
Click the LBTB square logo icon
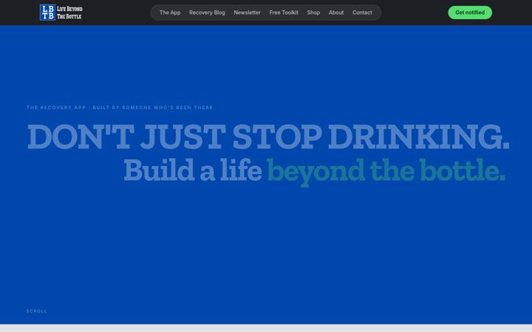tap(47, 13)
